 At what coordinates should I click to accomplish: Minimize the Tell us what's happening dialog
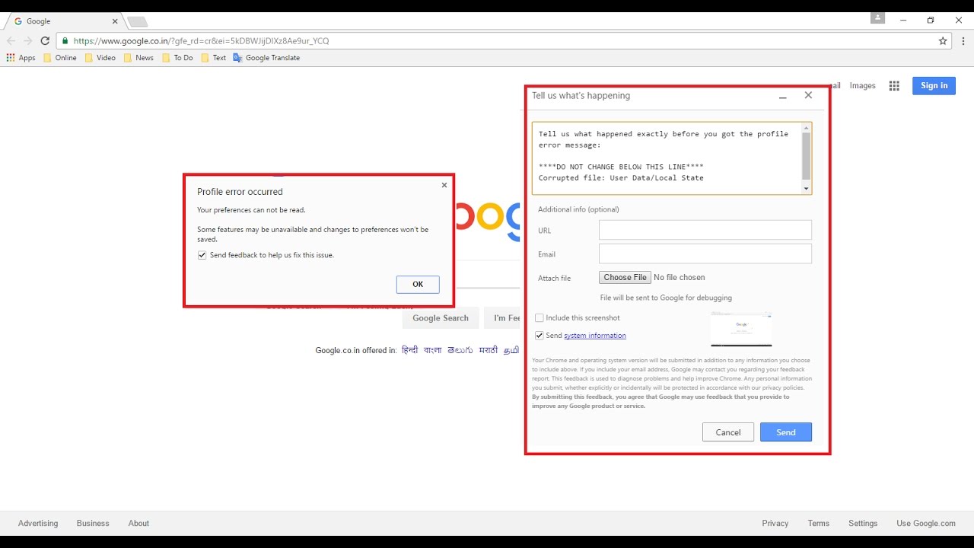[x=783, y=96]
